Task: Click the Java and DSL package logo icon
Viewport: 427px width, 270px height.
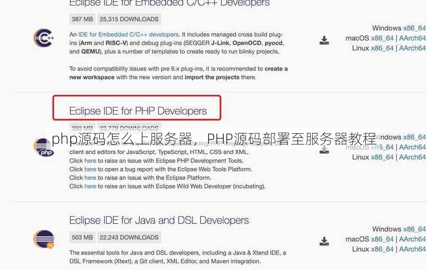Action: tap(44, 239)
